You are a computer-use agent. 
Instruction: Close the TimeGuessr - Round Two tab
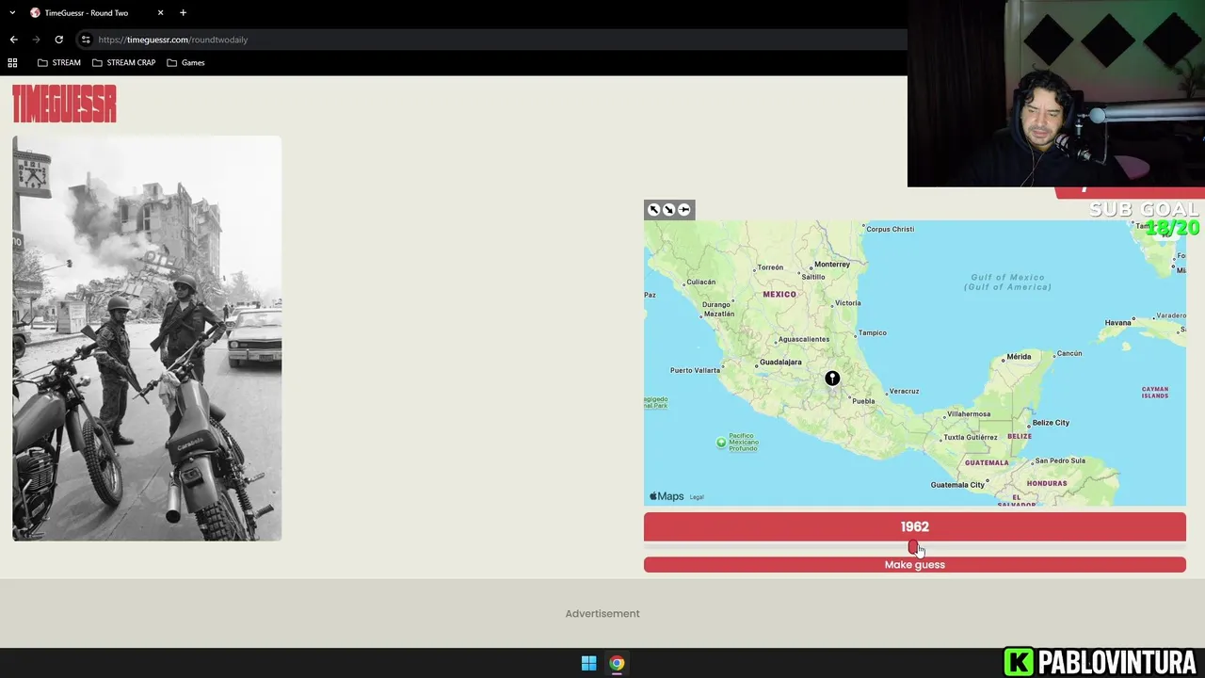click(x=160, y=12)
